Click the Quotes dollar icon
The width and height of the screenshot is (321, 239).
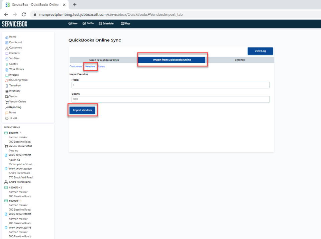point(7,64)
